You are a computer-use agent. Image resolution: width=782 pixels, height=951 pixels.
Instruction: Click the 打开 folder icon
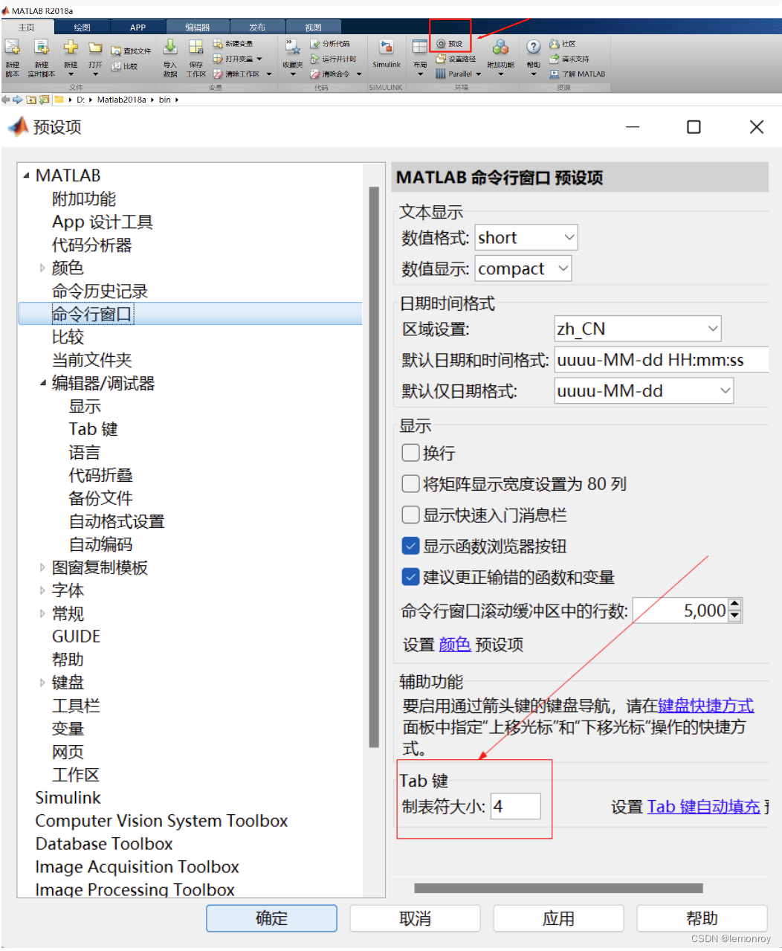pos(95,48)
